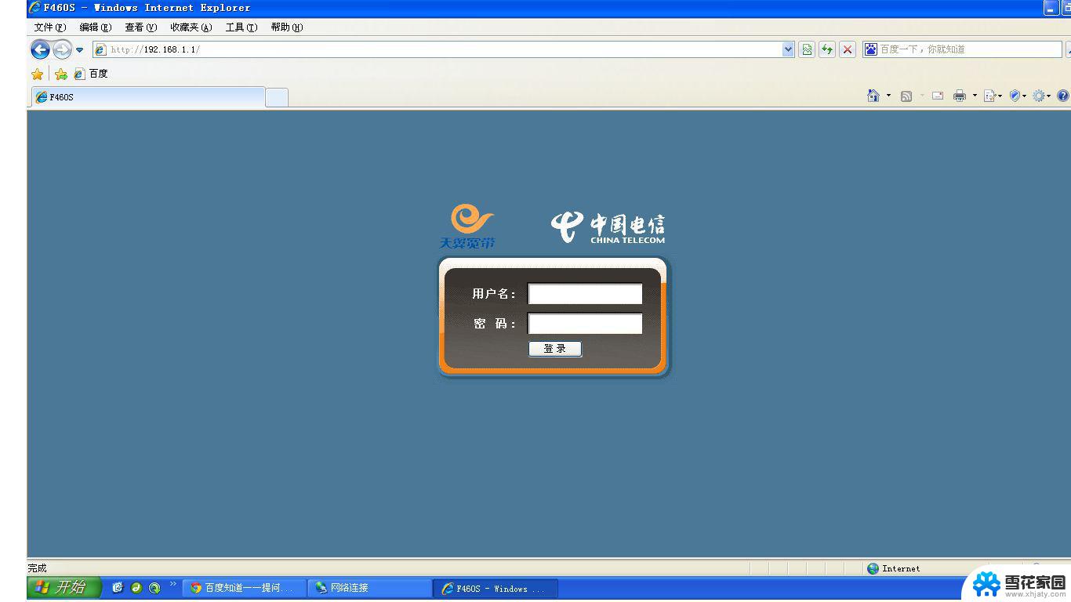The height and width of the screenshot is (602, 1071).
Task: Click the 登录 login button
Action: point(555,349)
